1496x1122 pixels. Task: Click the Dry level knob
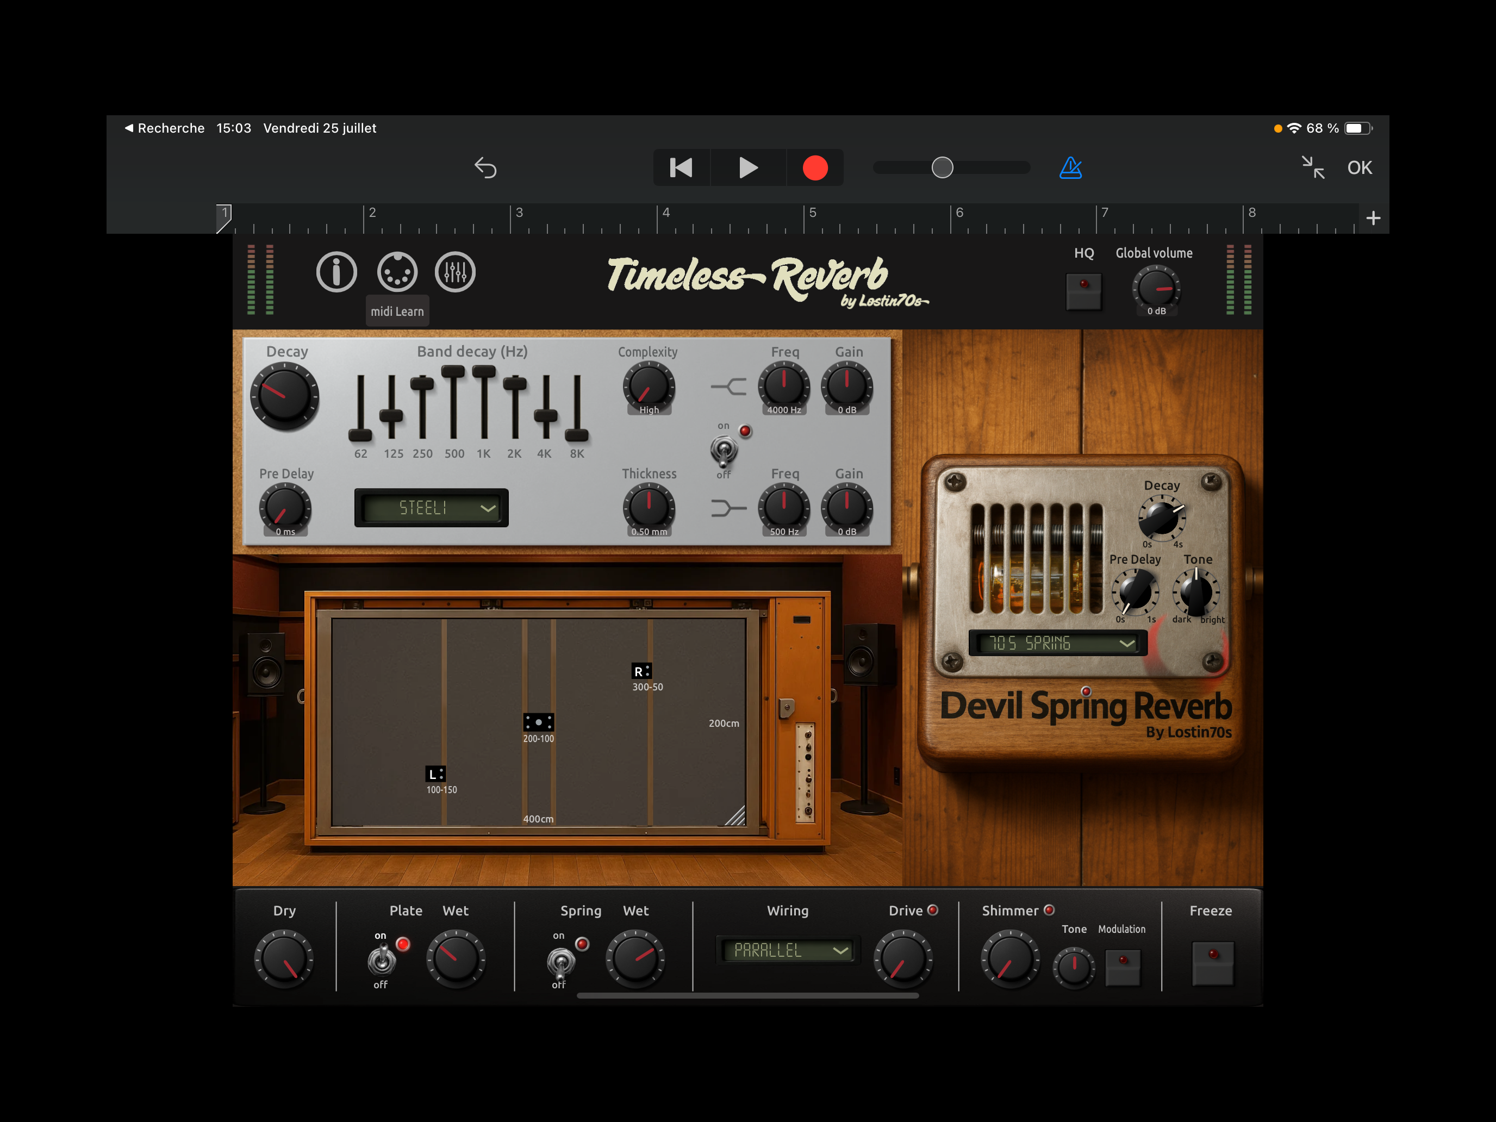(284, 959)
